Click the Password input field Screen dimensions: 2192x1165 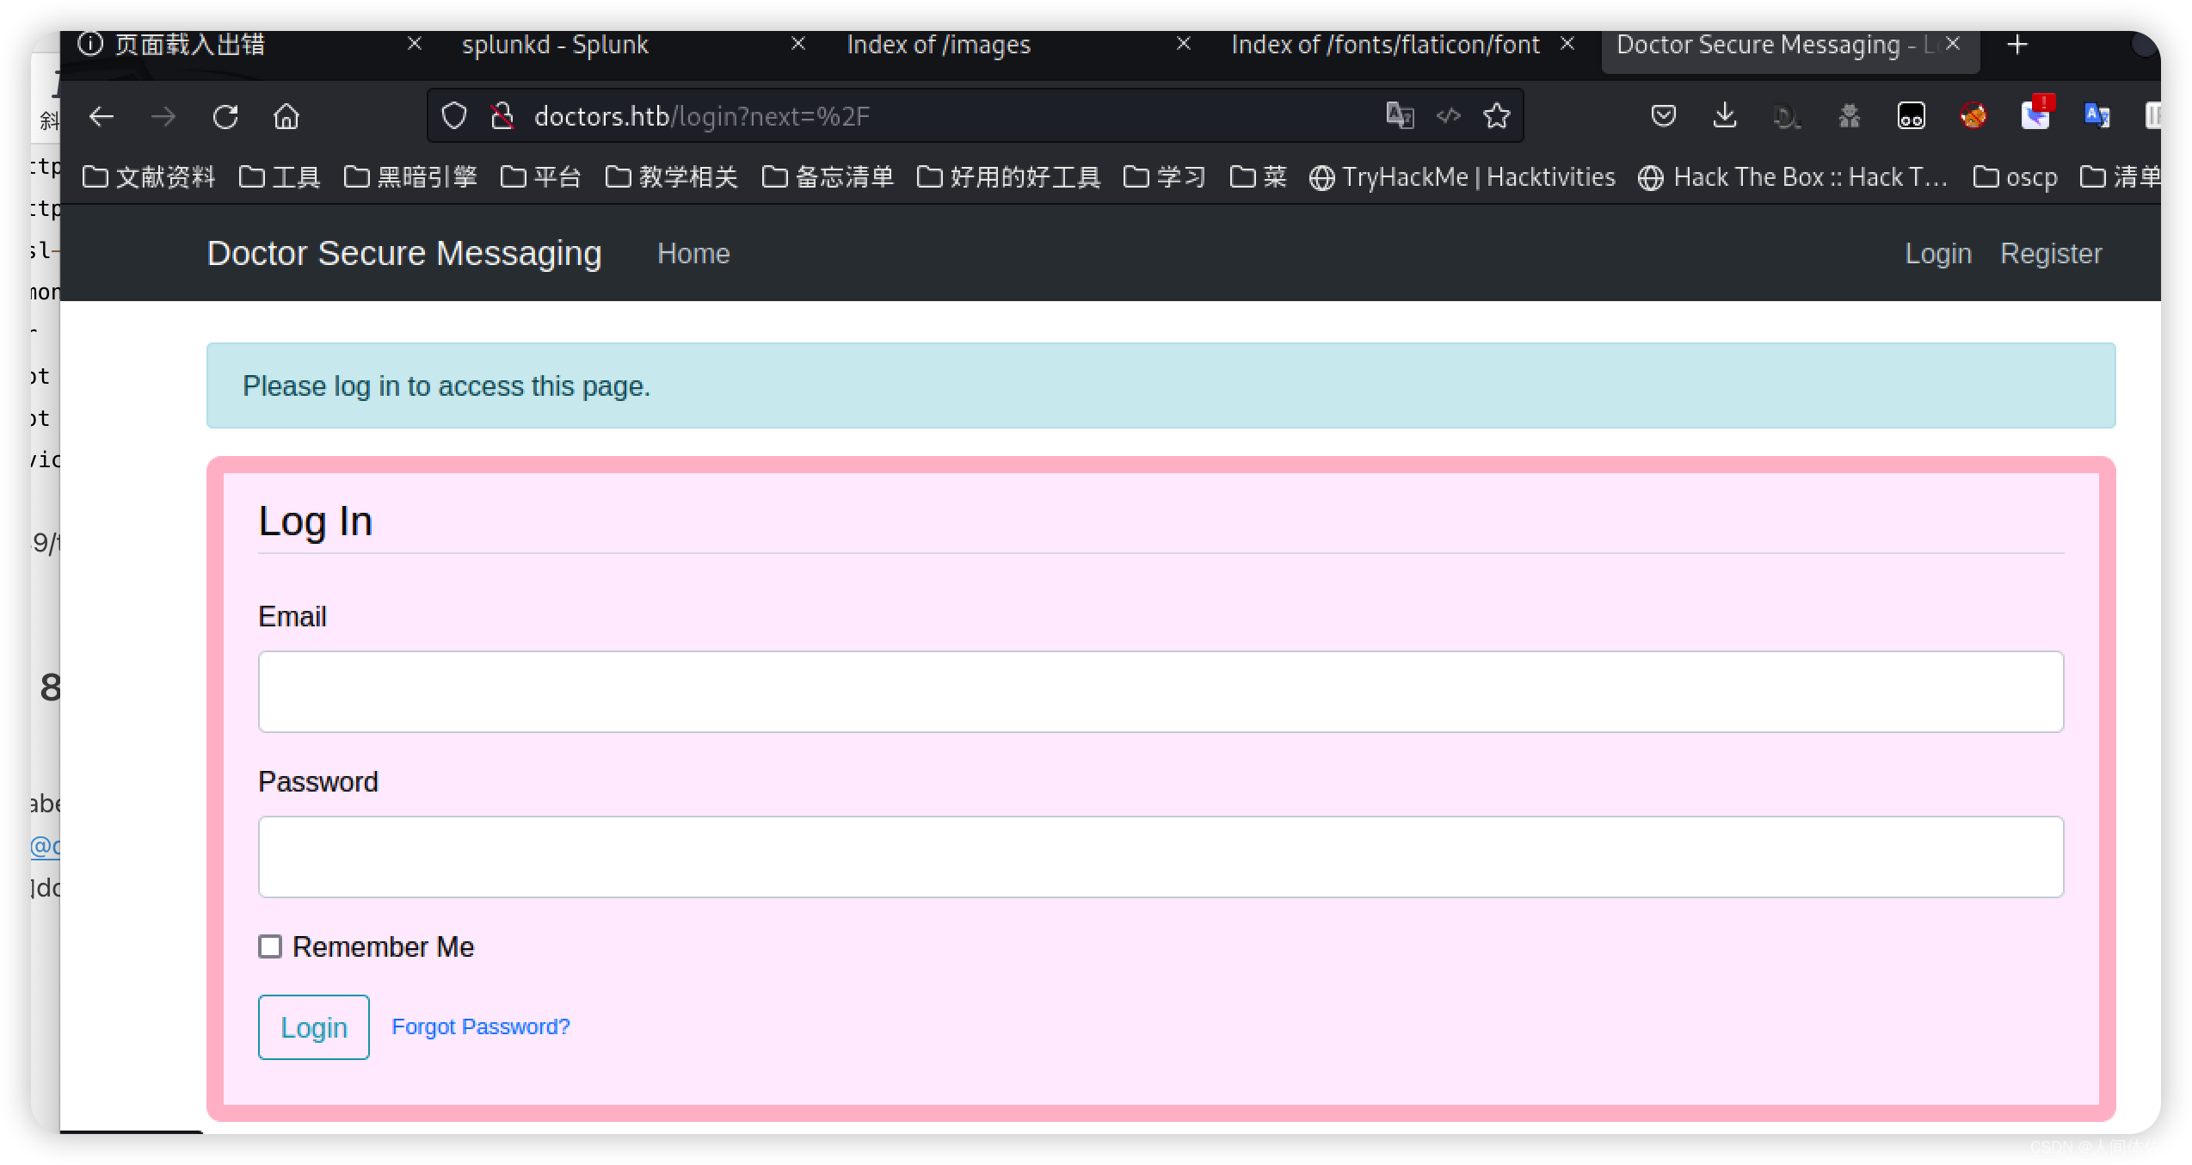1160,858
